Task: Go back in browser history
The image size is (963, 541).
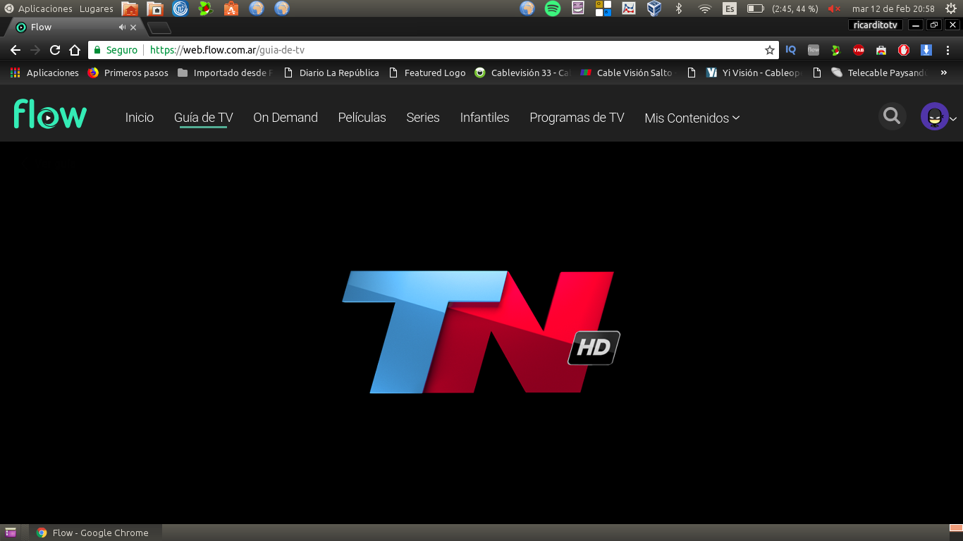Action: pyautogui.click(x=16, y=50)
